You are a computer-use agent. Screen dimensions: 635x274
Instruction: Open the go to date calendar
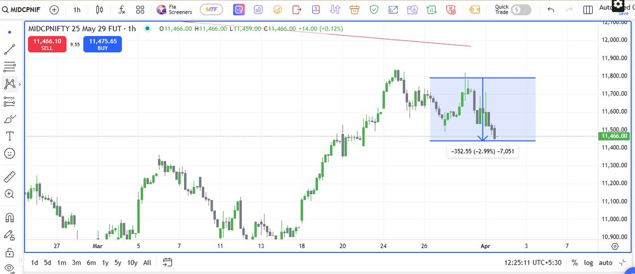pyautogui.click(x=168, y=262)
